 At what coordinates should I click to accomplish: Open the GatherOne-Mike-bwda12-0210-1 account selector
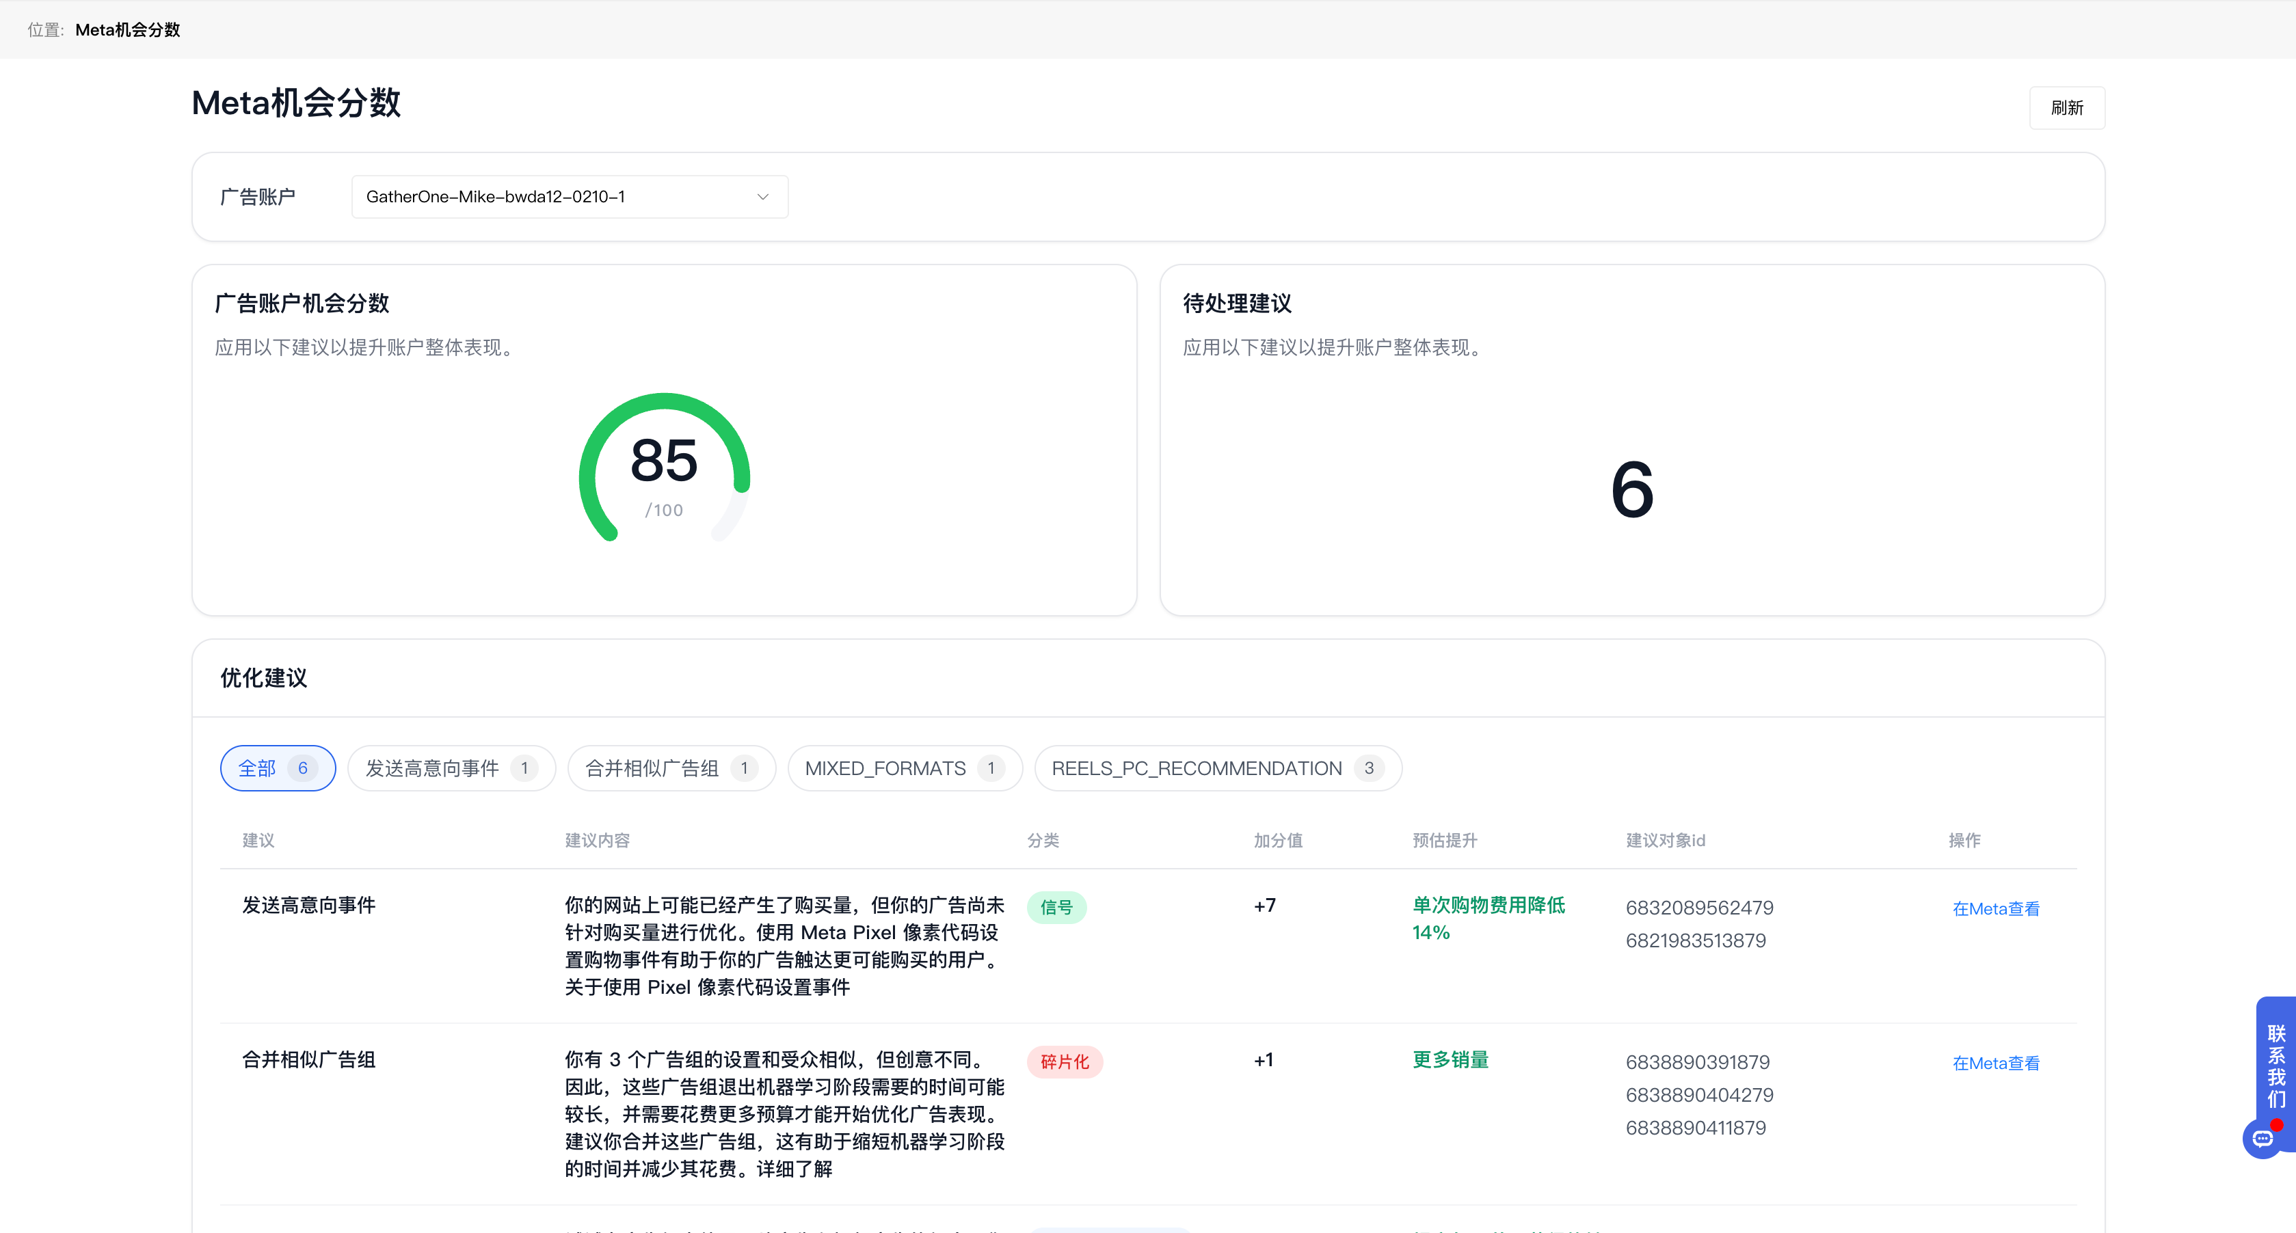[570, 196]
